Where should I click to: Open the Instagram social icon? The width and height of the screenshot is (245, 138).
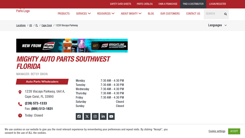95,117
